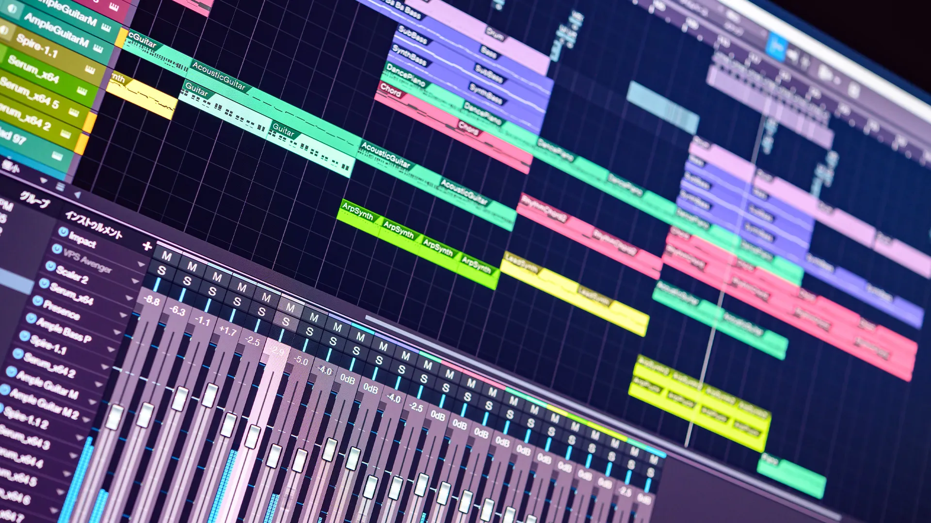Screen dimensions: 931x523
Task: Toggle power for Serum_x64 2 in instrument list
Action: [18, 354]
